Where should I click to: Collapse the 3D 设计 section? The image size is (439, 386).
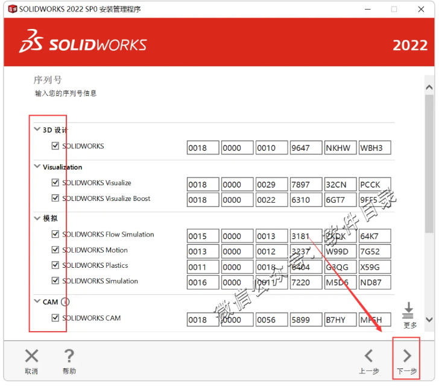(x=37, y=129)
